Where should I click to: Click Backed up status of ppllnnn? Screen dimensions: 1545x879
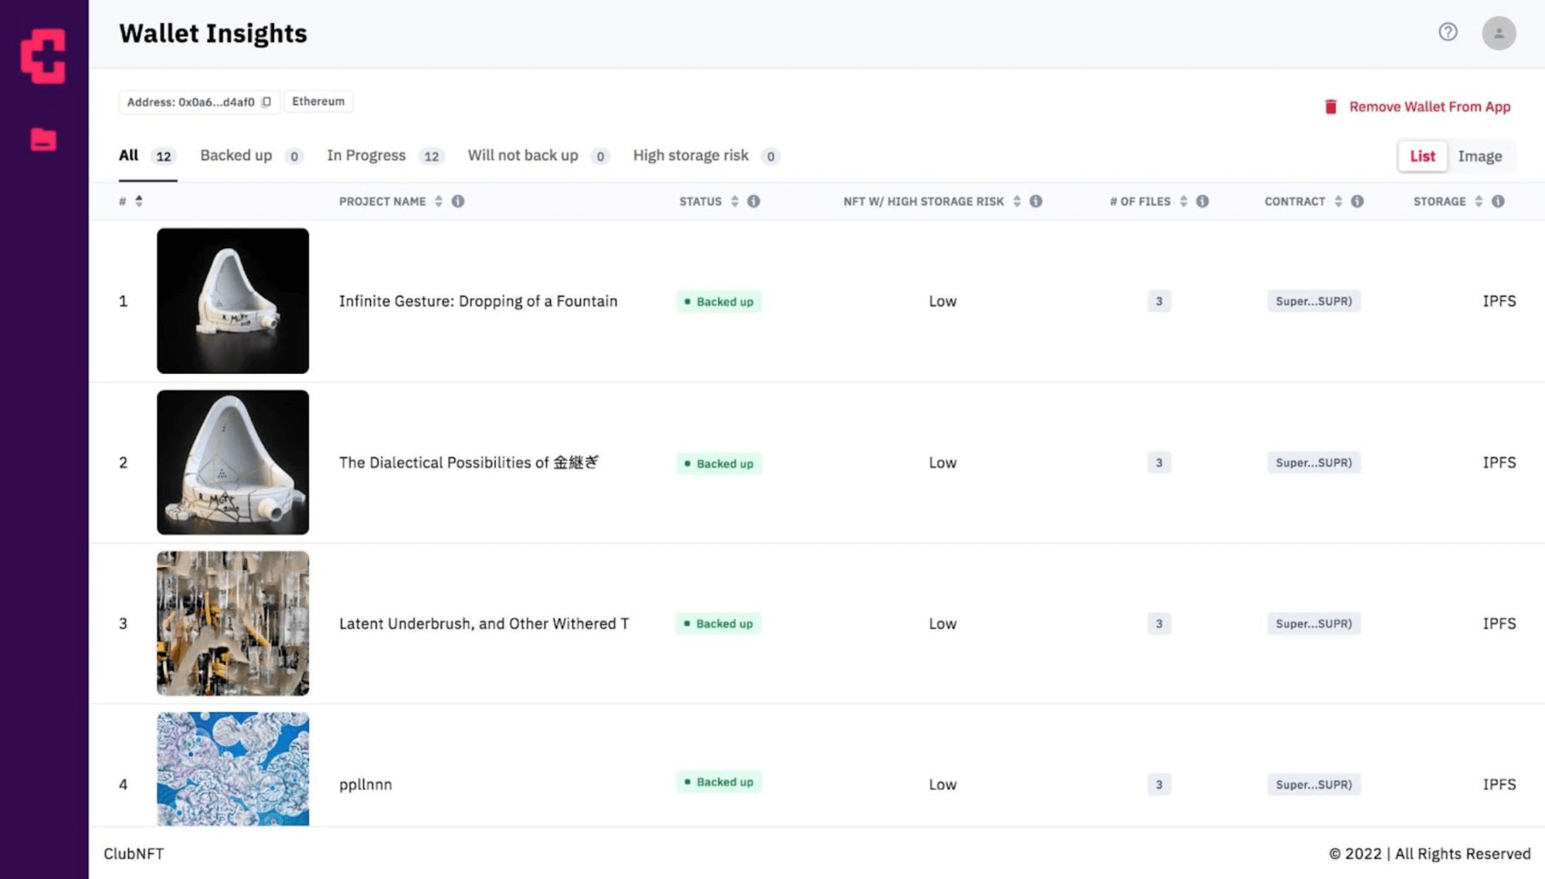(718, 782)
